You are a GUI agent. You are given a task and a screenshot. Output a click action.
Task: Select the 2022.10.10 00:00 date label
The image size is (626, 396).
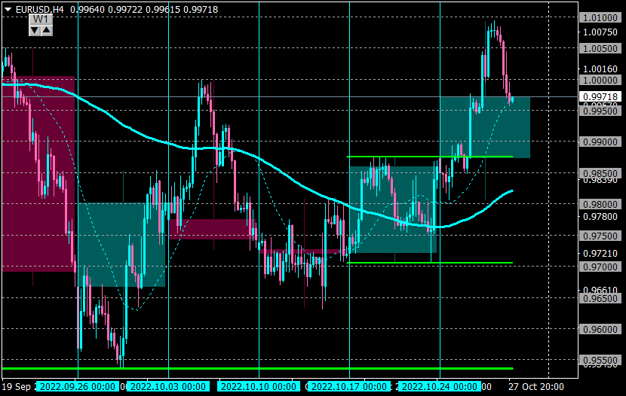point(259,386)
